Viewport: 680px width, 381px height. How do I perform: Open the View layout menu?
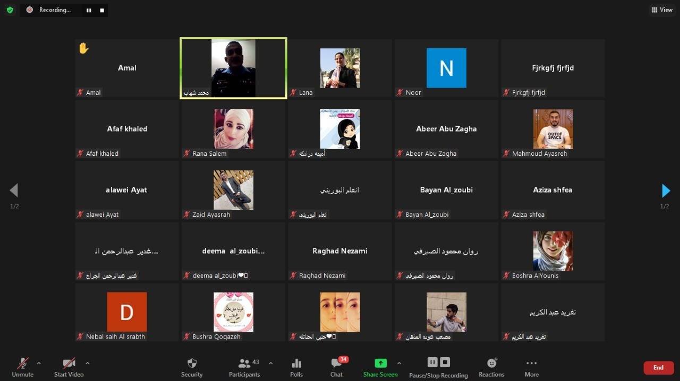pos(662,10)
